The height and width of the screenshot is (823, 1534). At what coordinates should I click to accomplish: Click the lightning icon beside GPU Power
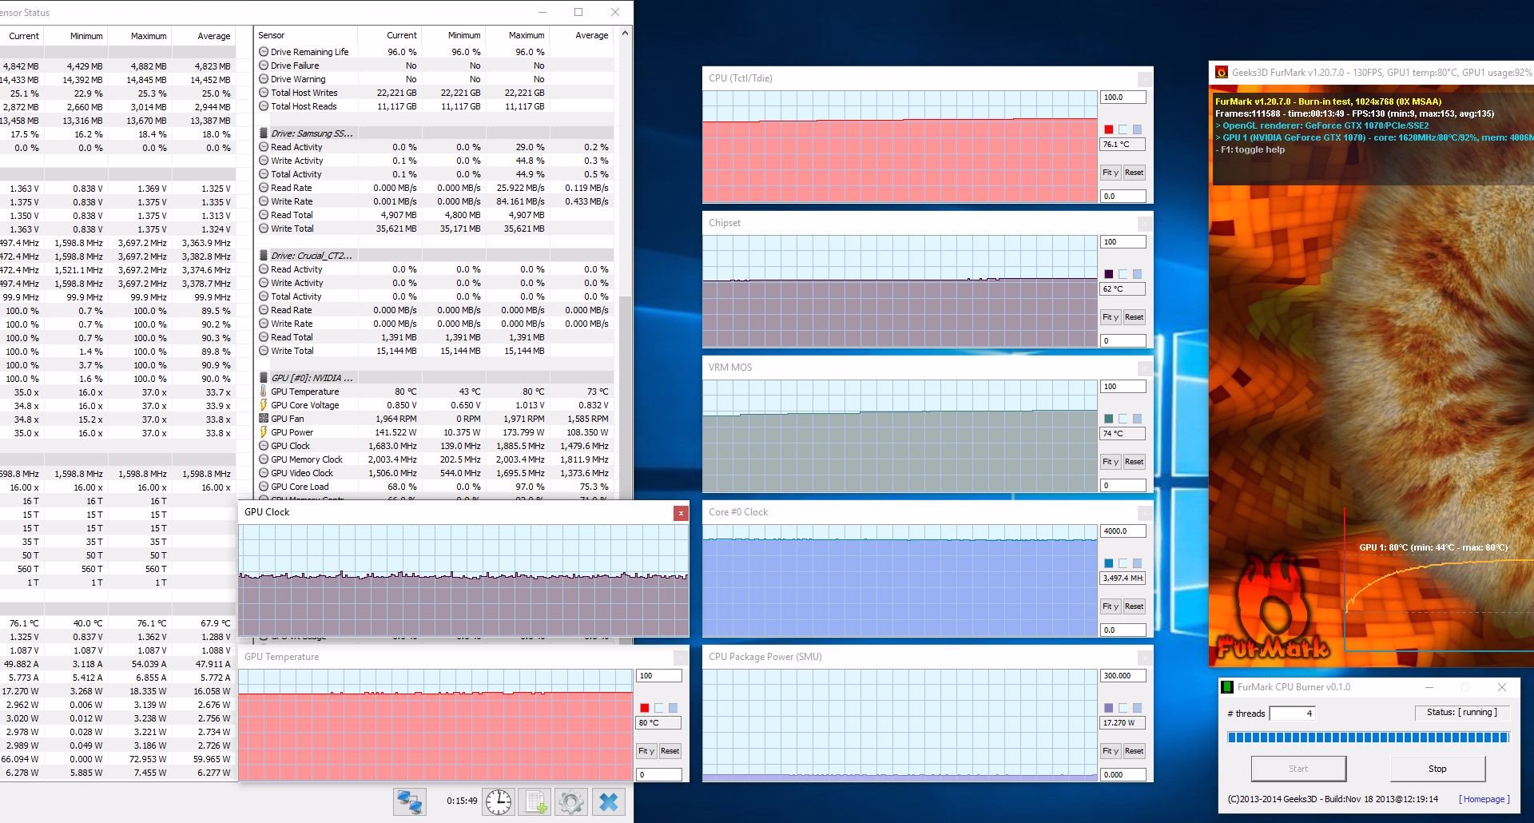[x=264, y=432]
